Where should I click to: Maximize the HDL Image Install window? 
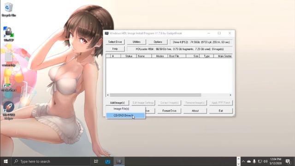tap(219, 33)
